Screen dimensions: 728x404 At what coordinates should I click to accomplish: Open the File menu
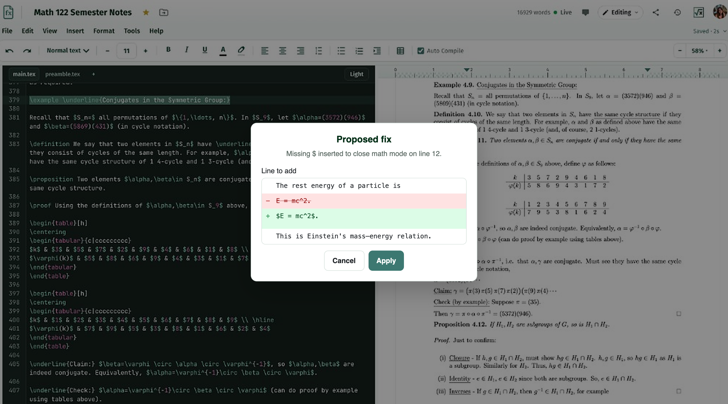7,31
